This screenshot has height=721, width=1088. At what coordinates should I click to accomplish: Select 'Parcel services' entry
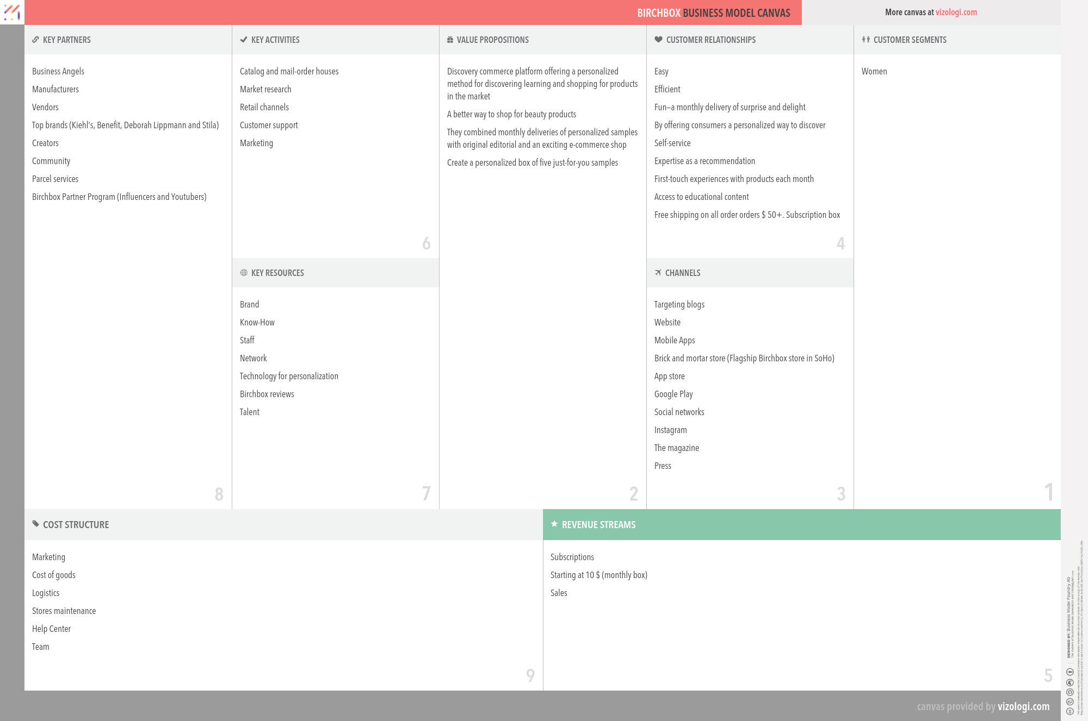(x=55, y=179)
